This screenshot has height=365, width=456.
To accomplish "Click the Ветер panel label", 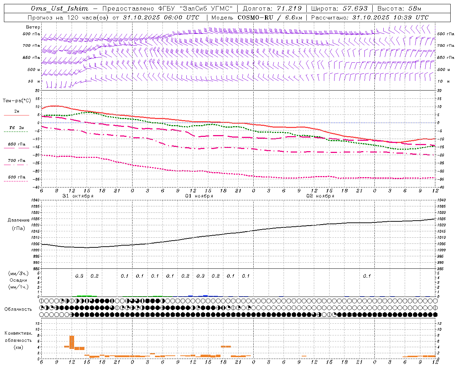I will click(33, 27).
